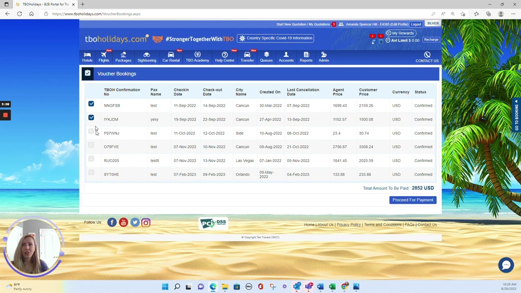521x293 pixels.
Task: Open the TBO YouTube channel icon
Action: pyautogui.click(x=123, y=222)
